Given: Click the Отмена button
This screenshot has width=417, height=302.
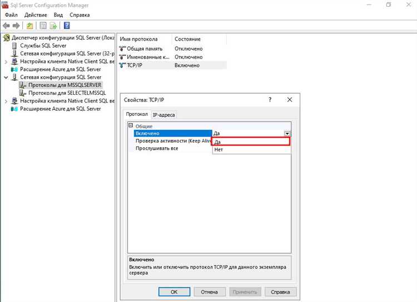Looking at the screenshot, I should [209, 292].
